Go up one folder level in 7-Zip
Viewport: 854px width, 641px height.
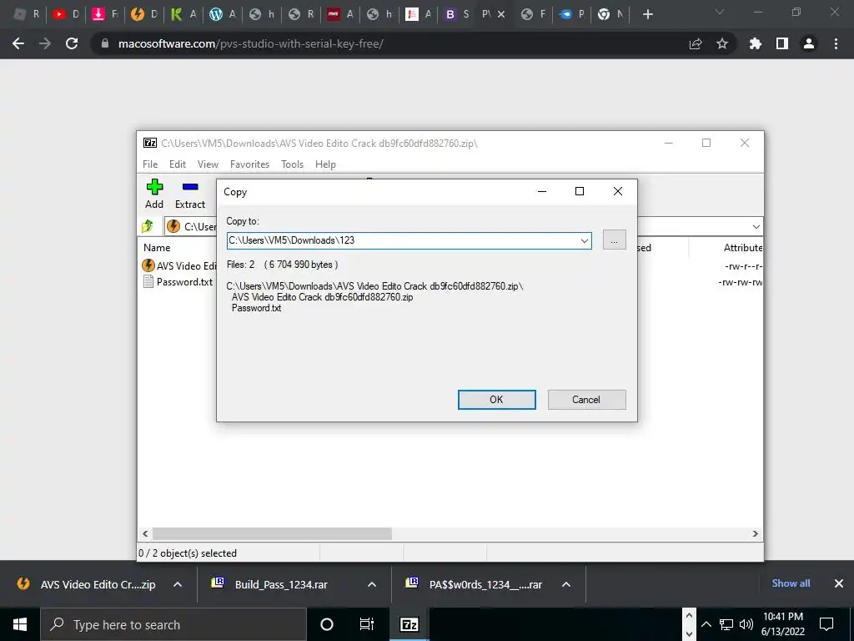pyautogui.click(x=147, y=226)
